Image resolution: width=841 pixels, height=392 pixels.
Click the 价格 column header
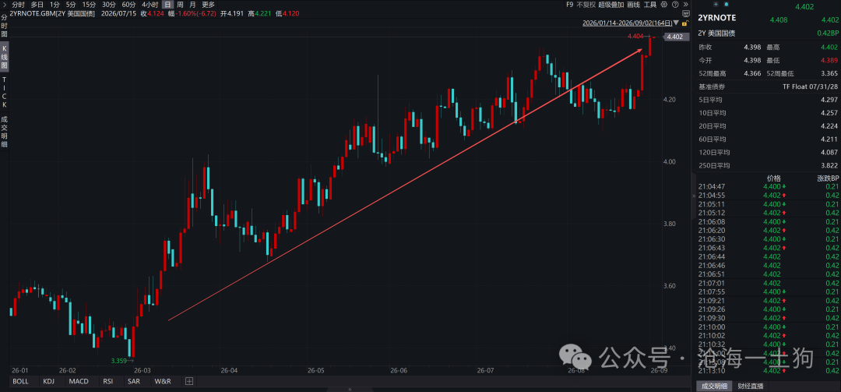tap(774, 178)
